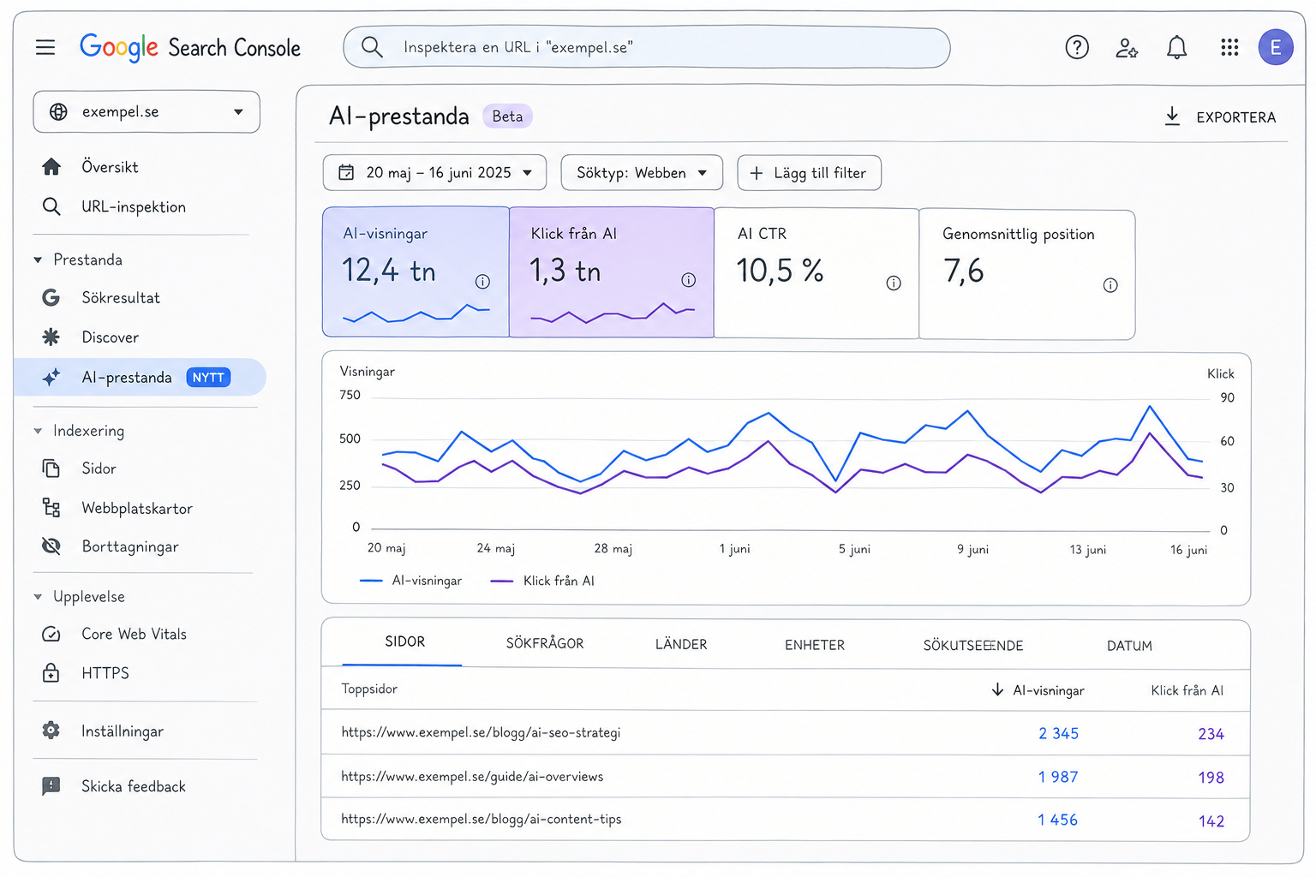Toggle the Genomsnittlig position metric card

1027,275
